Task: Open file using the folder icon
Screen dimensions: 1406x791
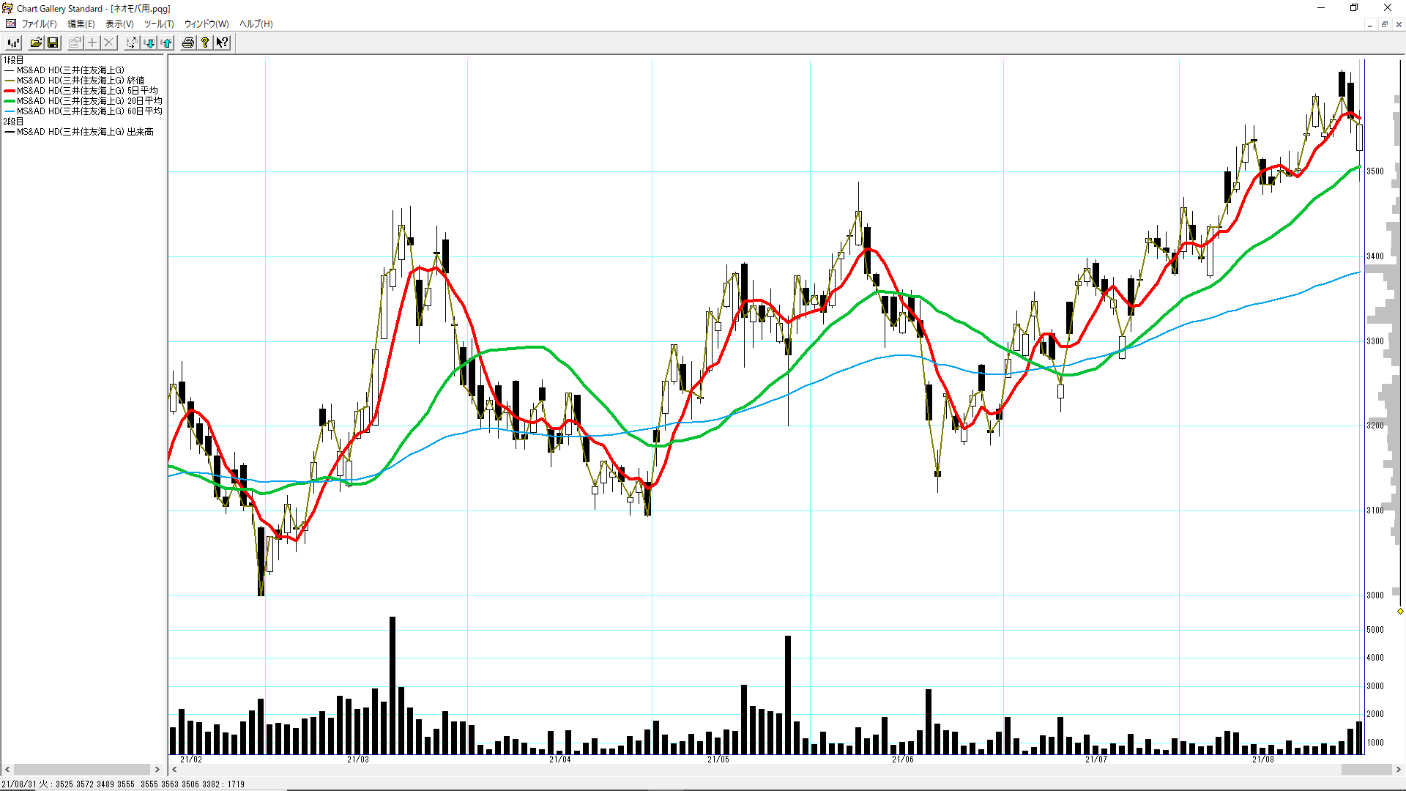Action: [x=35, y=42]
